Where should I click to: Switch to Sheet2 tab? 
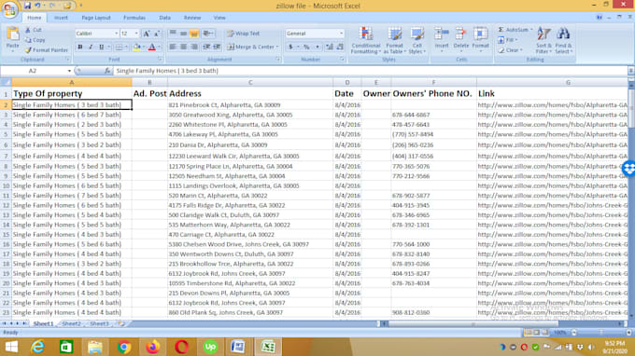[x=71, y=323]
